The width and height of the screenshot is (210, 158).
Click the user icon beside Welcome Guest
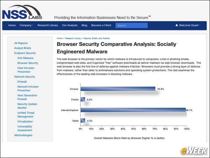pos(177,25)
